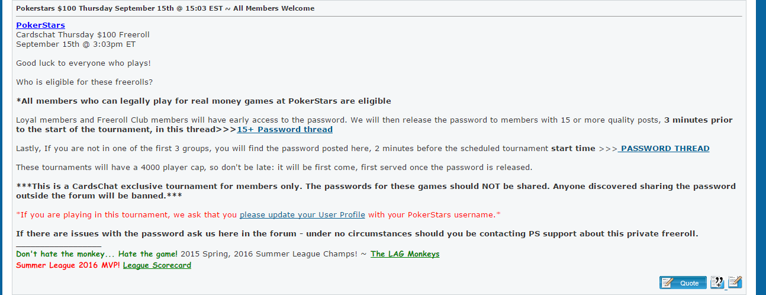Open quick reply using the pencil icon
Viewport: 766px width, 295px height.
[735, 283]
